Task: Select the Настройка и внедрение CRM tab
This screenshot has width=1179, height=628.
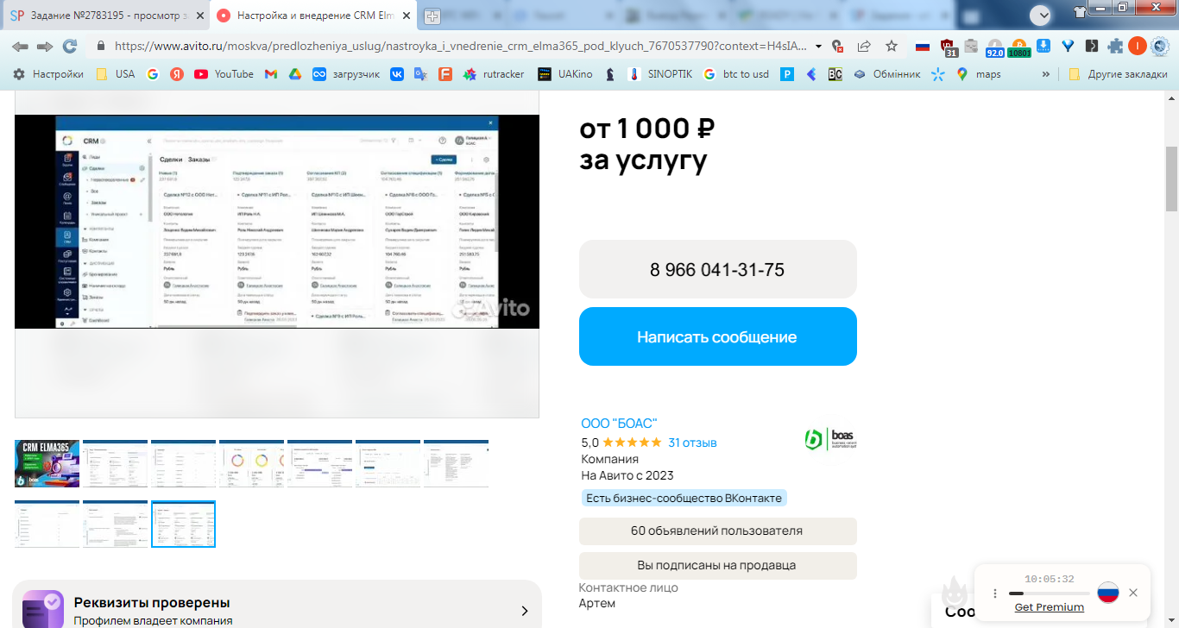Action: point(313,16)
